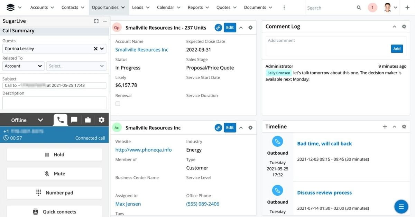
Task: Go to Leads module
Action: 138,7
